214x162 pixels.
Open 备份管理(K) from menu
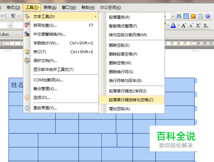[x=61, y=89]
